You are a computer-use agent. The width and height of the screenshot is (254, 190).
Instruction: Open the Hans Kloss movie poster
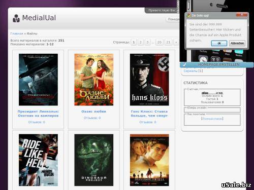coord(149,80)
